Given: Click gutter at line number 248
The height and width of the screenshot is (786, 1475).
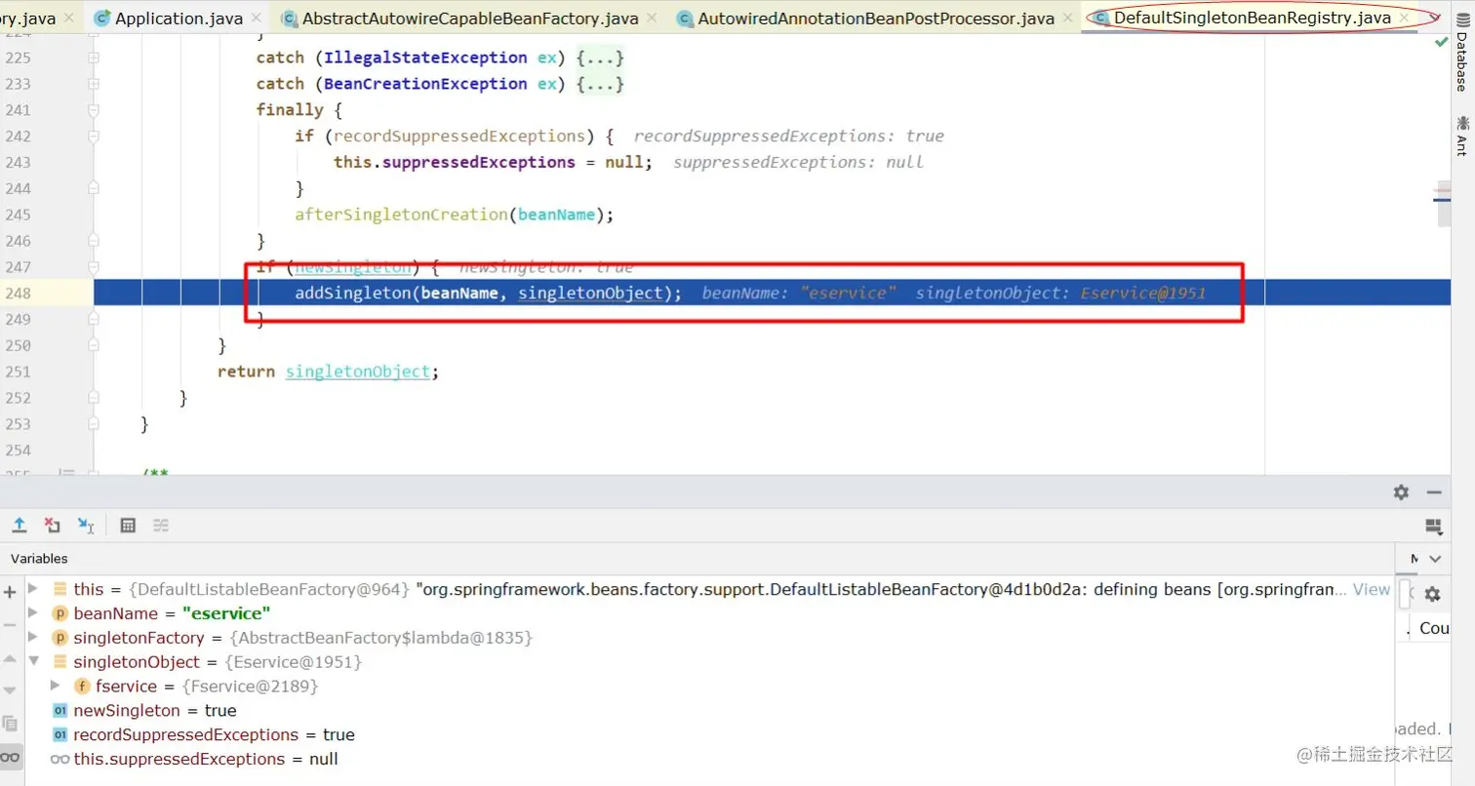Looking at the screenshot, I should tap(18, 293).
